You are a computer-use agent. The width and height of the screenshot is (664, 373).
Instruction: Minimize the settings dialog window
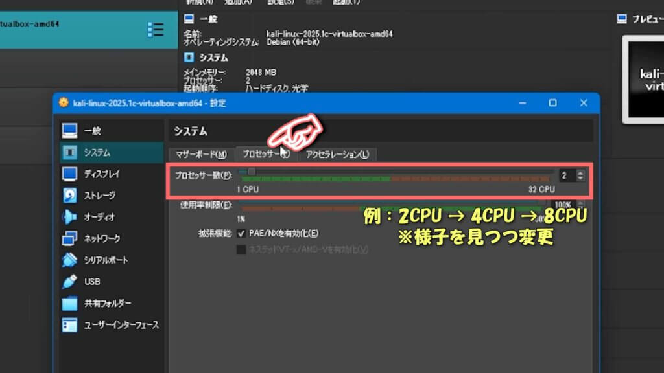tap(522, 103)
